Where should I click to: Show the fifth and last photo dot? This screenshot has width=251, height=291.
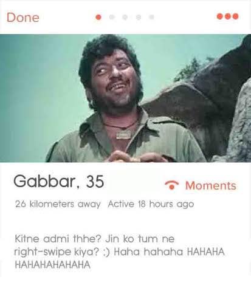click(x=152, y=17)
